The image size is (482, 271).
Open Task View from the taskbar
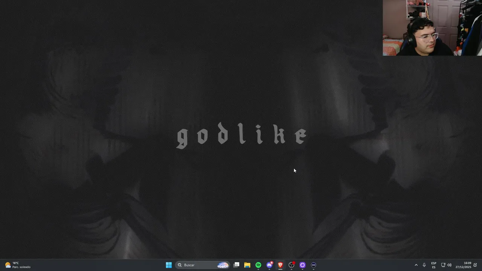click(x=236, y=265)
